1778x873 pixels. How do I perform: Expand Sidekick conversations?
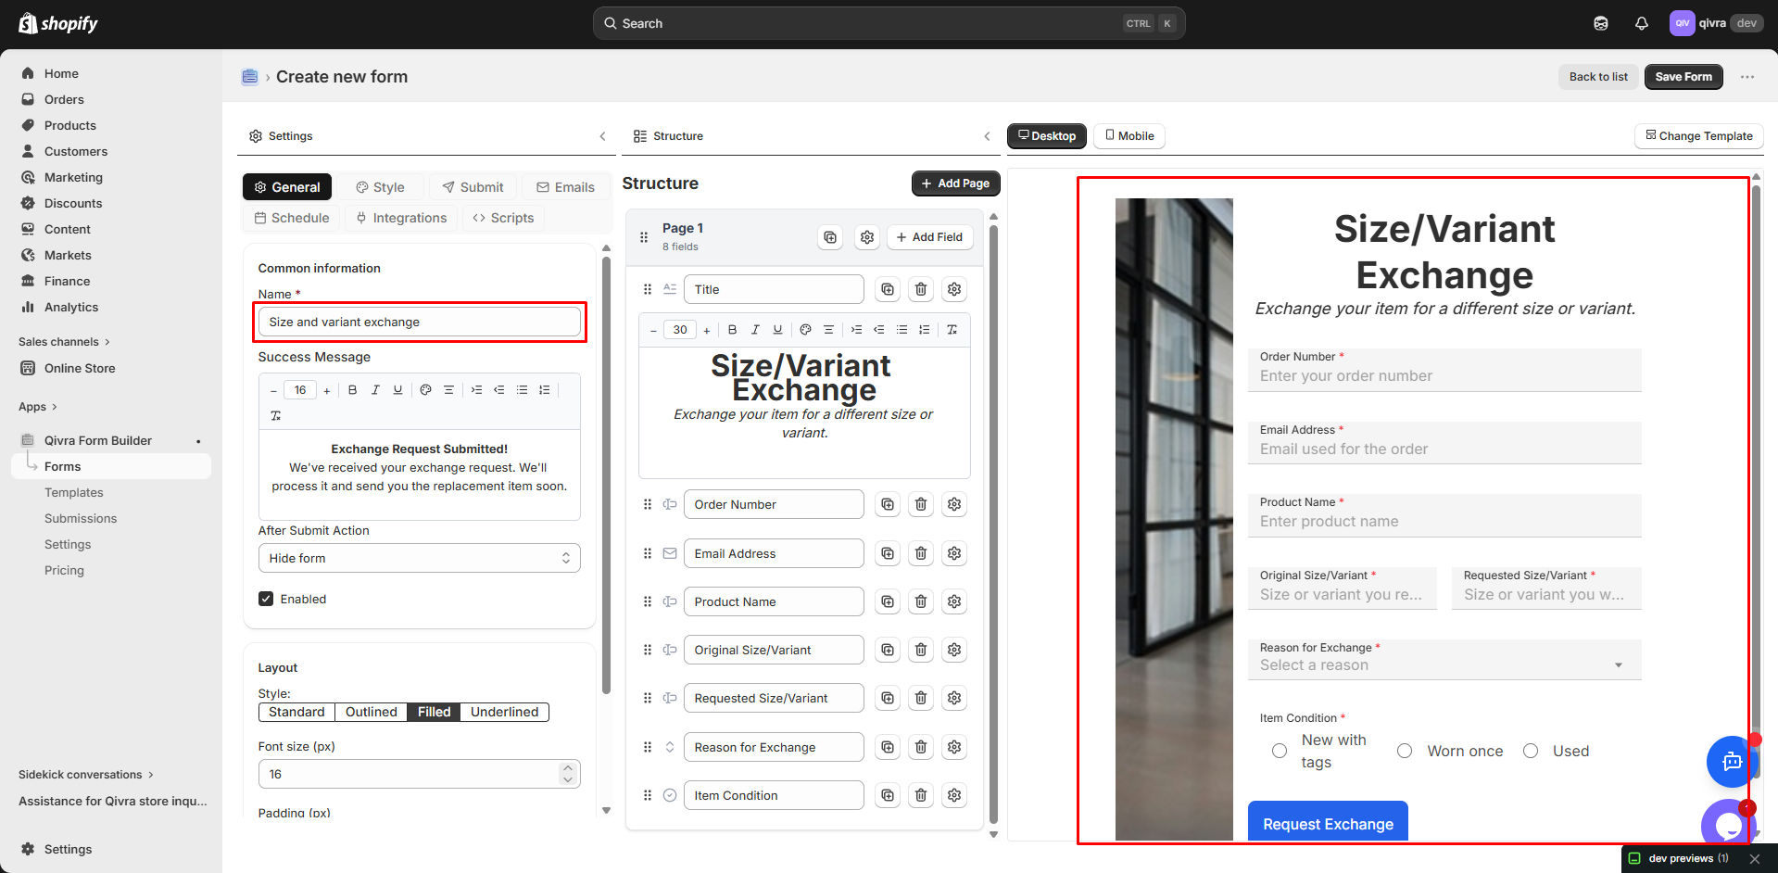(x=86, y=775)
